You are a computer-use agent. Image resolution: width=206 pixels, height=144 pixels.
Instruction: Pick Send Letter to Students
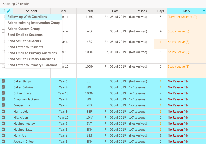coord(25,47)
